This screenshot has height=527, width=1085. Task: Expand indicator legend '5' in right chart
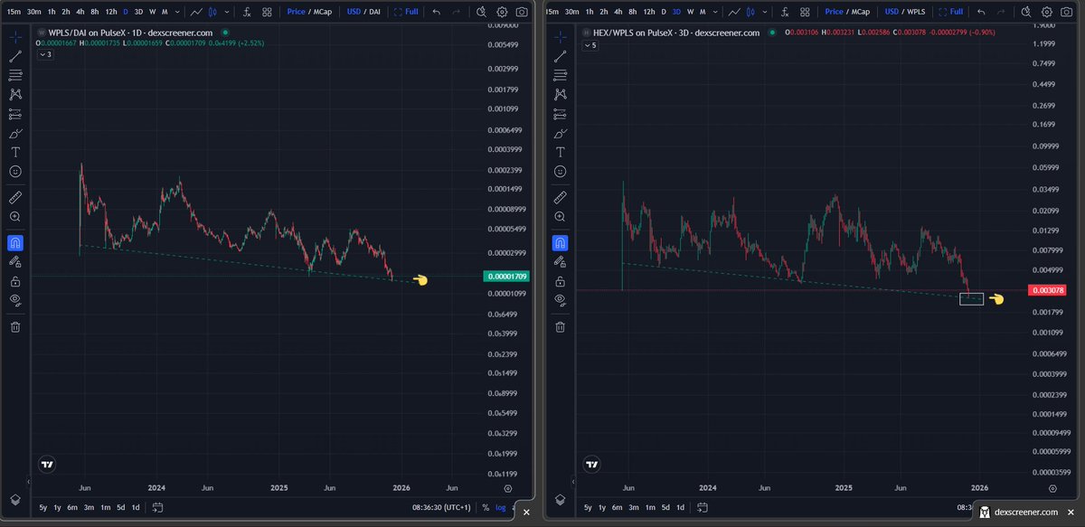591,44
